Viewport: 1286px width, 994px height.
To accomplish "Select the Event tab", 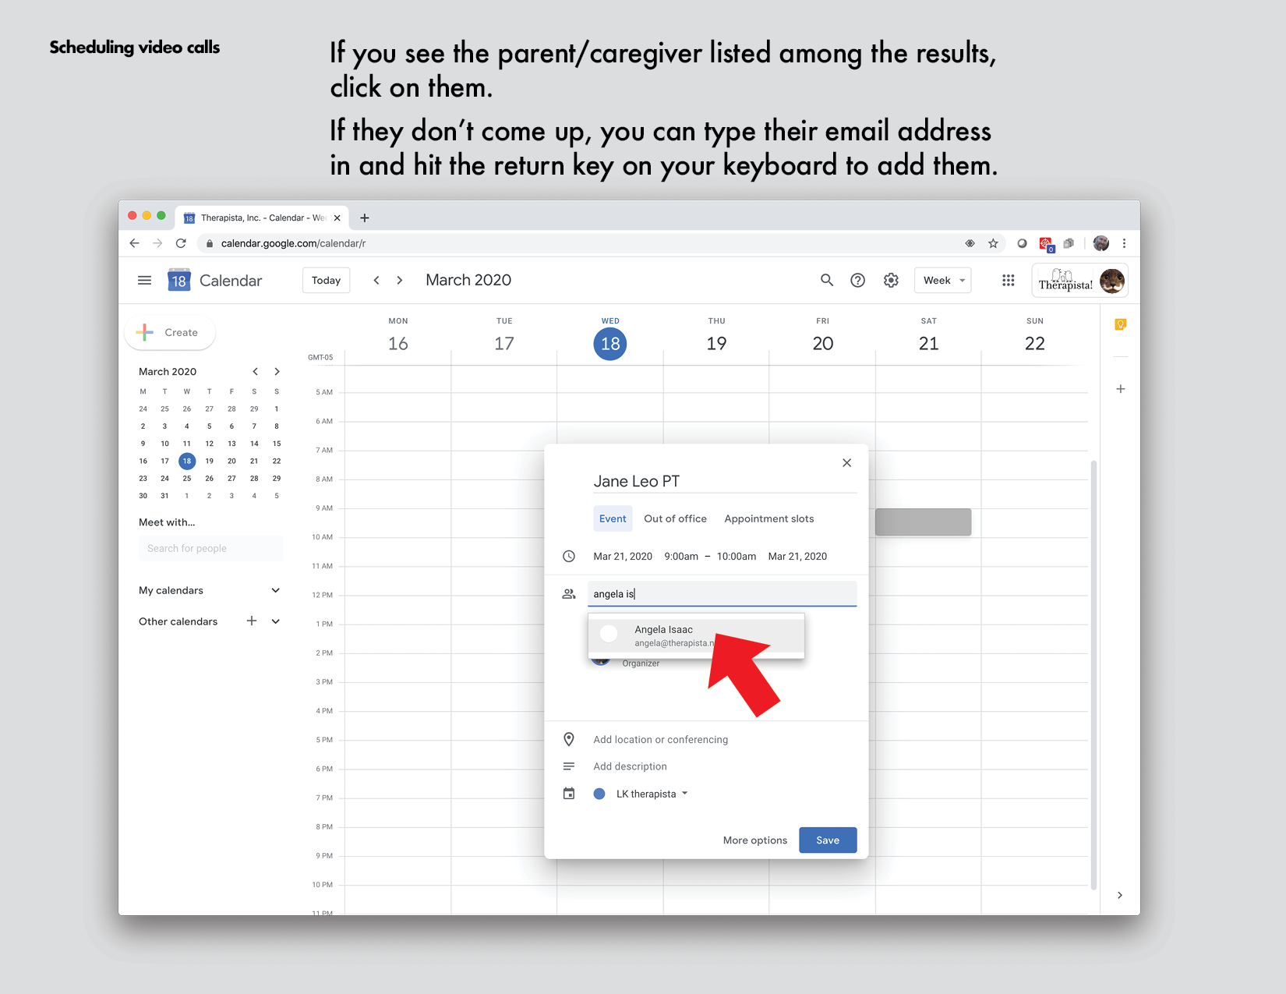I will point(613,518).
